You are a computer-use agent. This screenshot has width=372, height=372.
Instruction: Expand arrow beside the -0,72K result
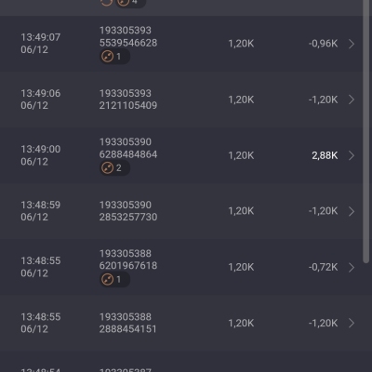click(352, 267)
